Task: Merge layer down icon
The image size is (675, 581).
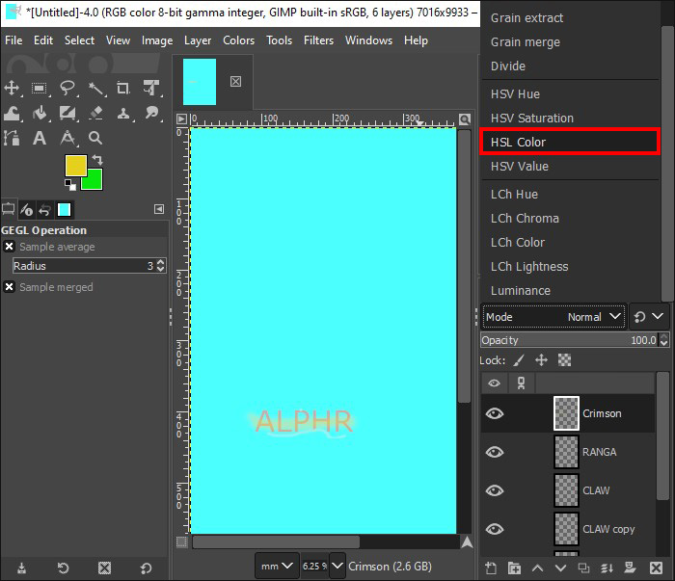Action: coord(607,568)
